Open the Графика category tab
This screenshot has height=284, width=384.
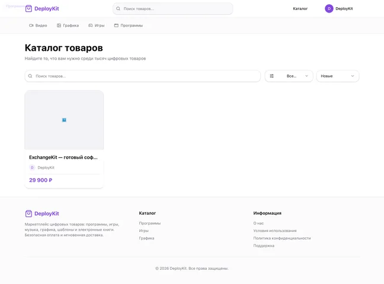68,25
